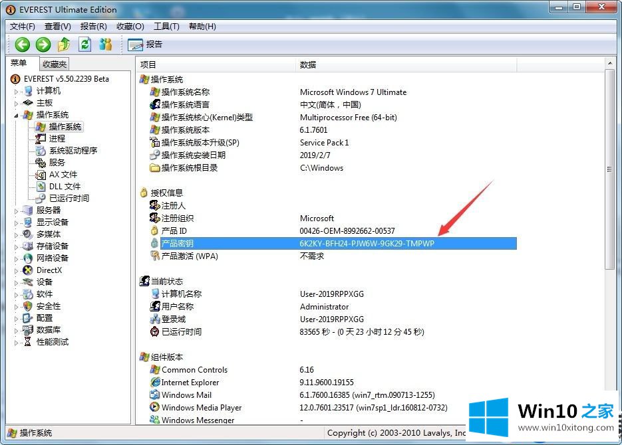This screenshot has height=445, width=622.
Task: Click the 安全性 shield icon in tree
Action: 28,306
